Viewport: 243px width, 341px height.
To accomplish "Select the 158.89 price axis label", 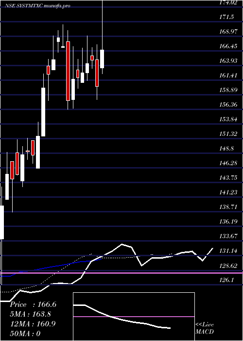I will (228, 90).
